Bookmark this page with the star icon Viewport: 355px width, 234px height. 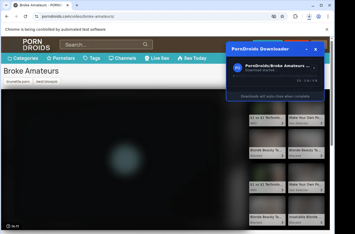[282, 17]
